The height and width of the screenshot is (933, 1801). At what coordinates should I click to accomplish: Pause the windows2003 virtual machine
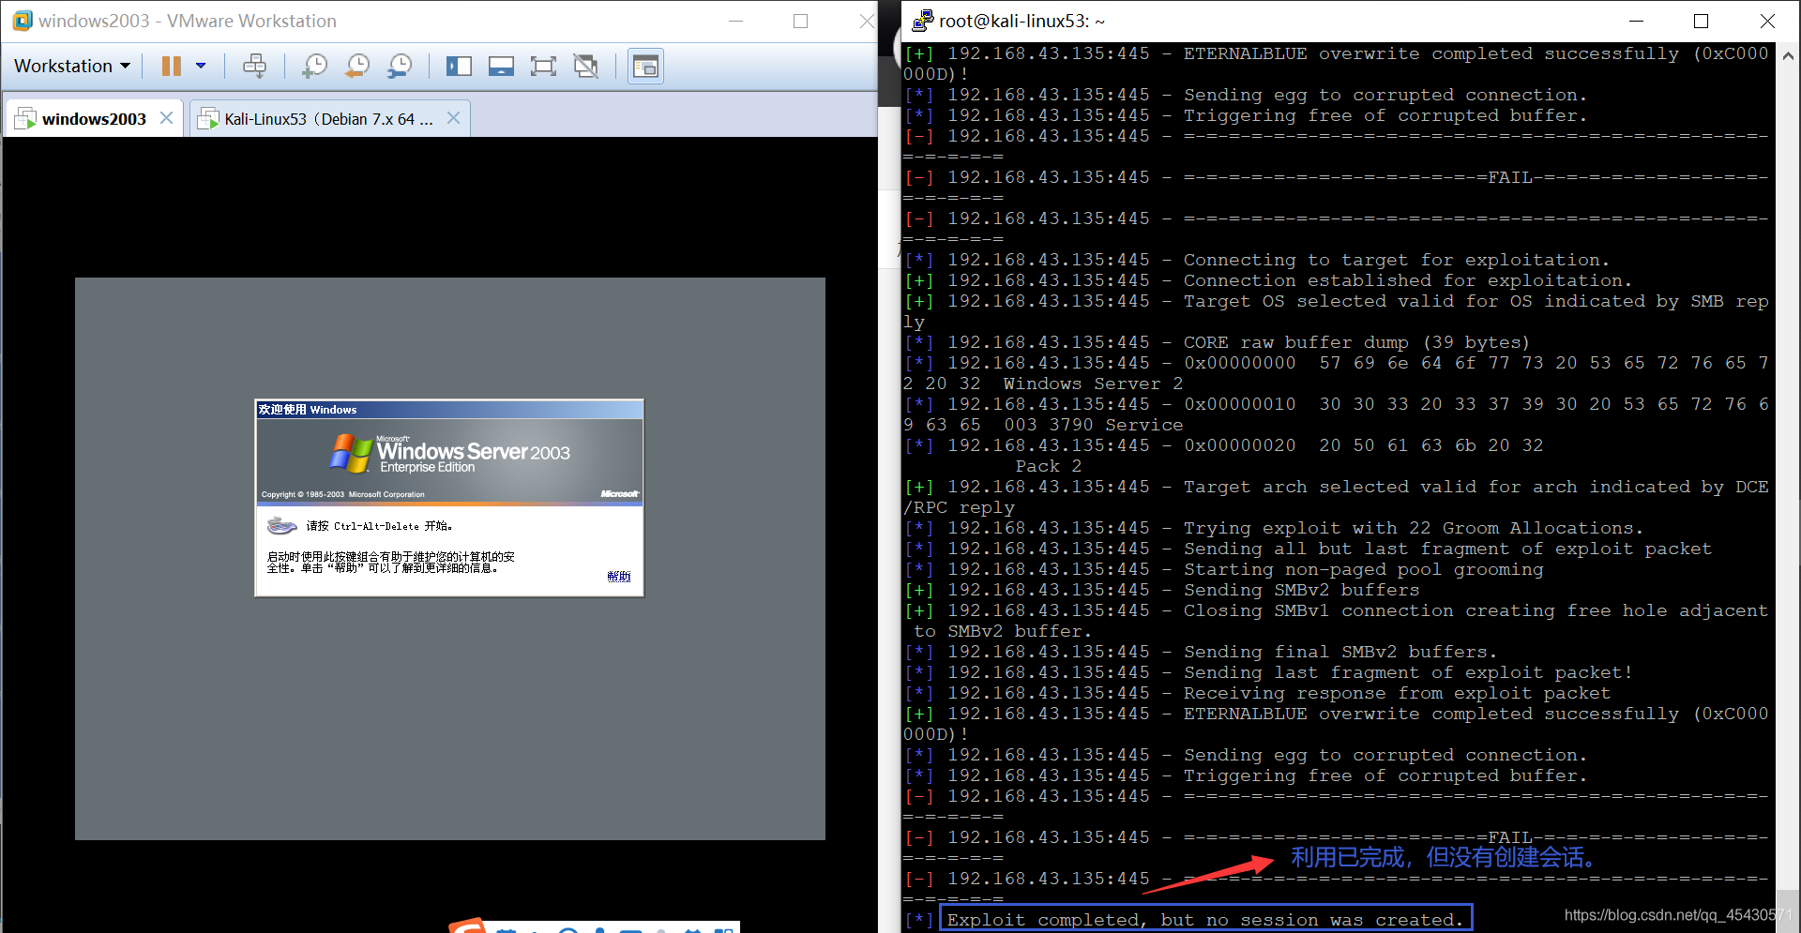tap(171, 66)
